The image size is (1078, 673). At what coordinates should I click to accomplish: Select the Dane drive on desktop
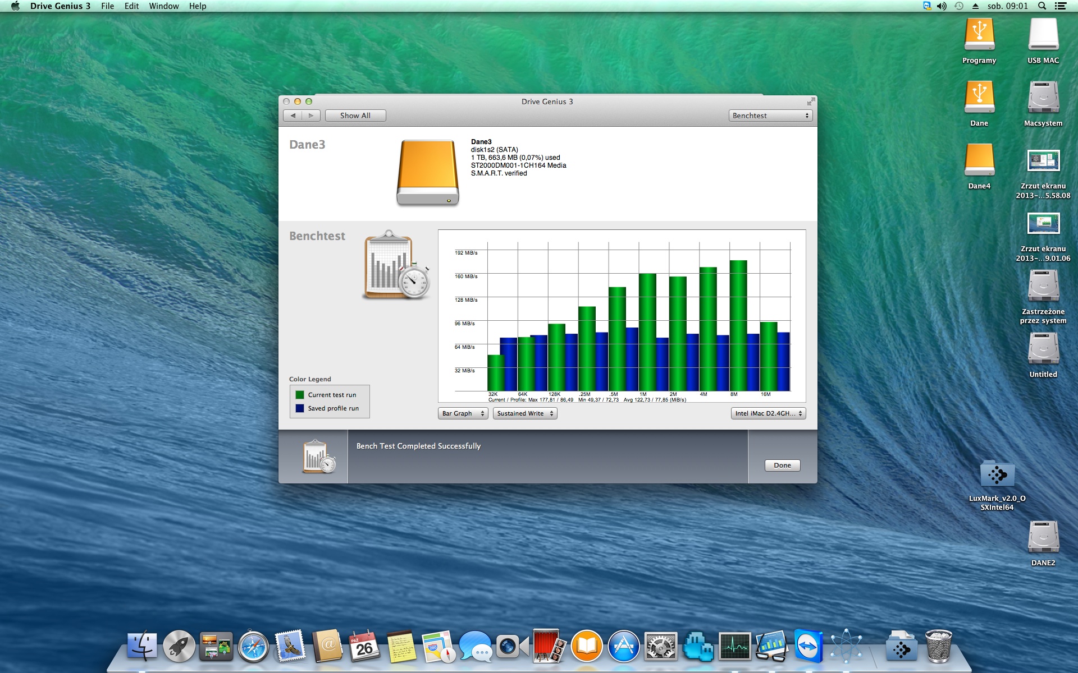pyautogui.click(x=979, y=104)
